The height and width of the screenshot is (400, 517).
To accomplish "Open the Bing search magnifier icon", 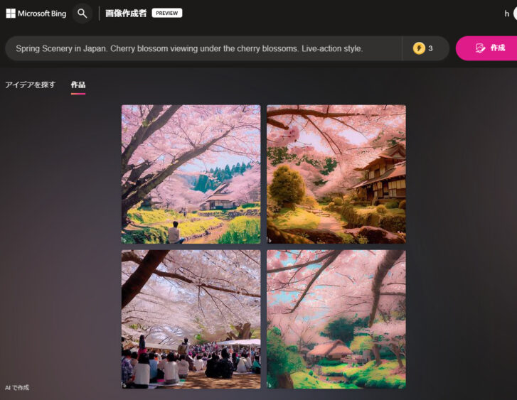I will (x=82, y=13).
